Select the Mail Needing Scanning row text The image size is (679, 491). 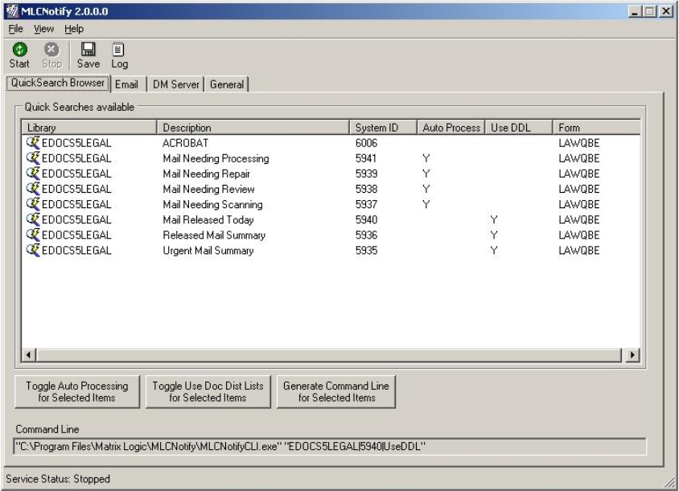coord(212,204)
